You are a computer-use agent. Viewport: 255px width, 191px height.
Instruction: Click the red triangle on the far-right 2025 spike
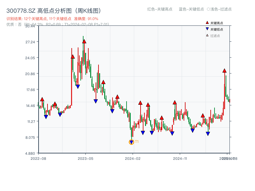(225, 71)
